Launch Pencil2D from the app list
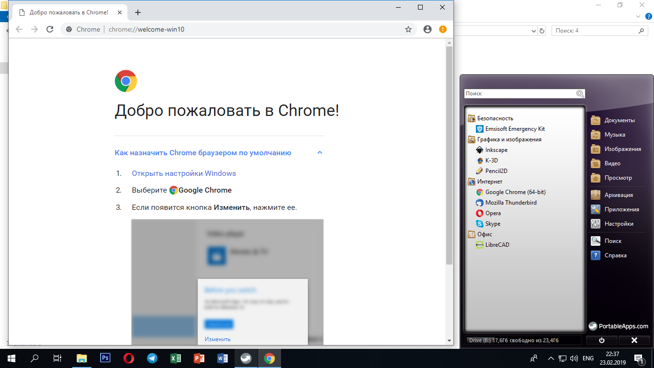The width and height of the screenshot is (654, 368). (x=492, y=171)
